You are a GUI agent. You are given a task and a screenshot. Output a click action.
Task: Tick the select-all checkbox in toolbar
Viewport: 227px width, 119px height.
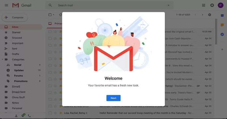coord(50,15)
